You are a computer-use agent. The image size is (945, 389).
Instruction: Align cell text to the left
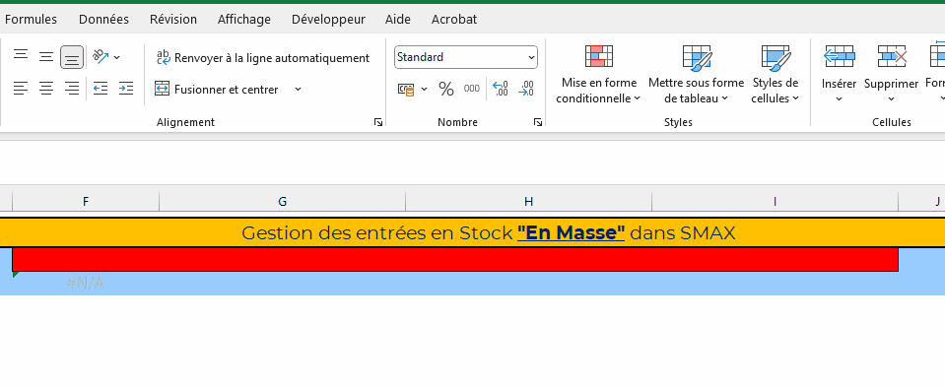(21, 89)
